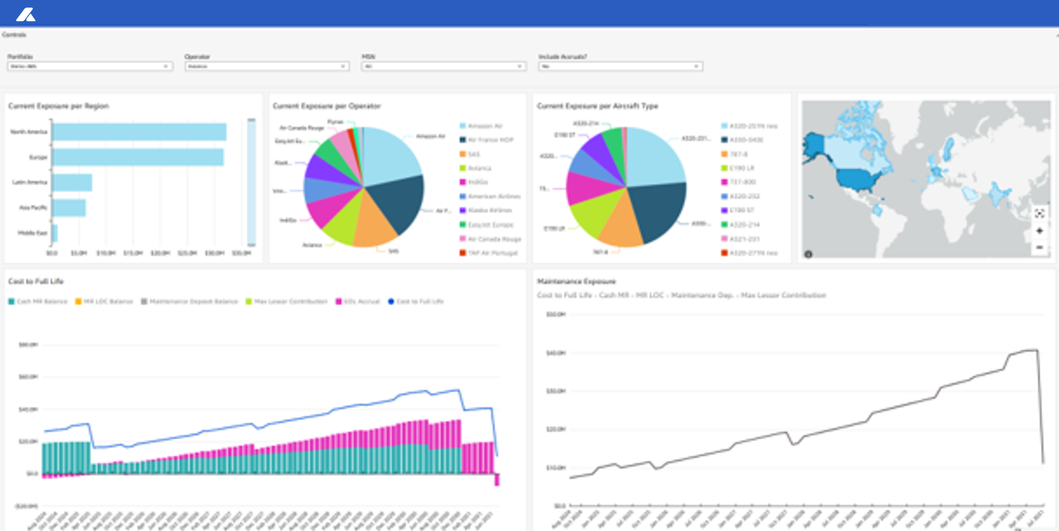Open the MSN dropdown
Image resolution: width=1059 pixels, height=531 pixels.
click(x=444, y=66)
